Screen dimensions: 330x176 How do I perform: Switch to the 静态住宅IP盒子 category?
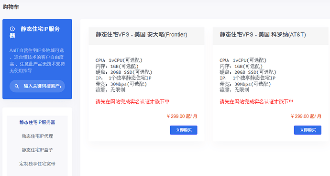click(x=37, y=150)
